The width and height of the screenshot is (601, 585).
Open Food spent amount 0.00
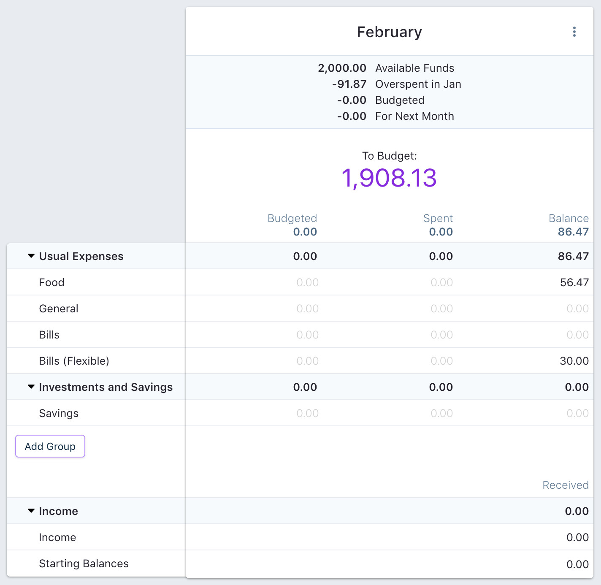click(x=441, y=282)
